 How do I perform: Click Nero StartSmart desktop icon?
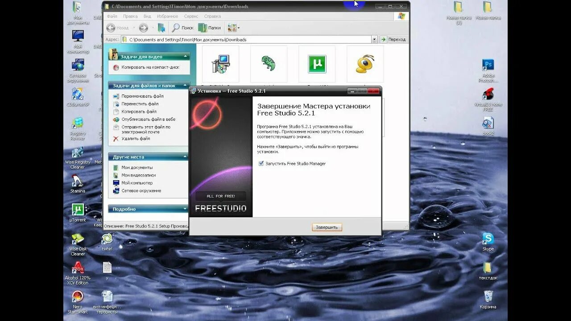[78, 302]
